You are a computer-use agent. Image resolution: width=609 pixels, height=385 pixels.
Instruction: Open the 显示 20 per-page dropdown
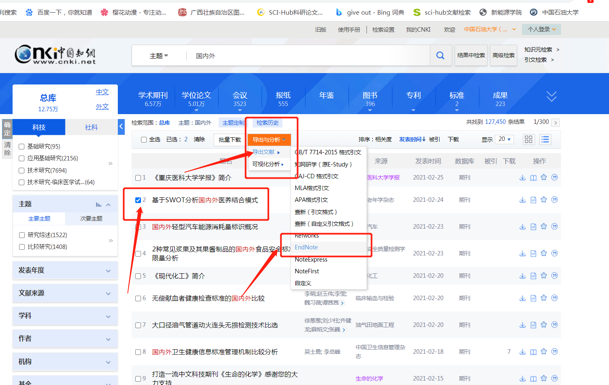[504, 139]
